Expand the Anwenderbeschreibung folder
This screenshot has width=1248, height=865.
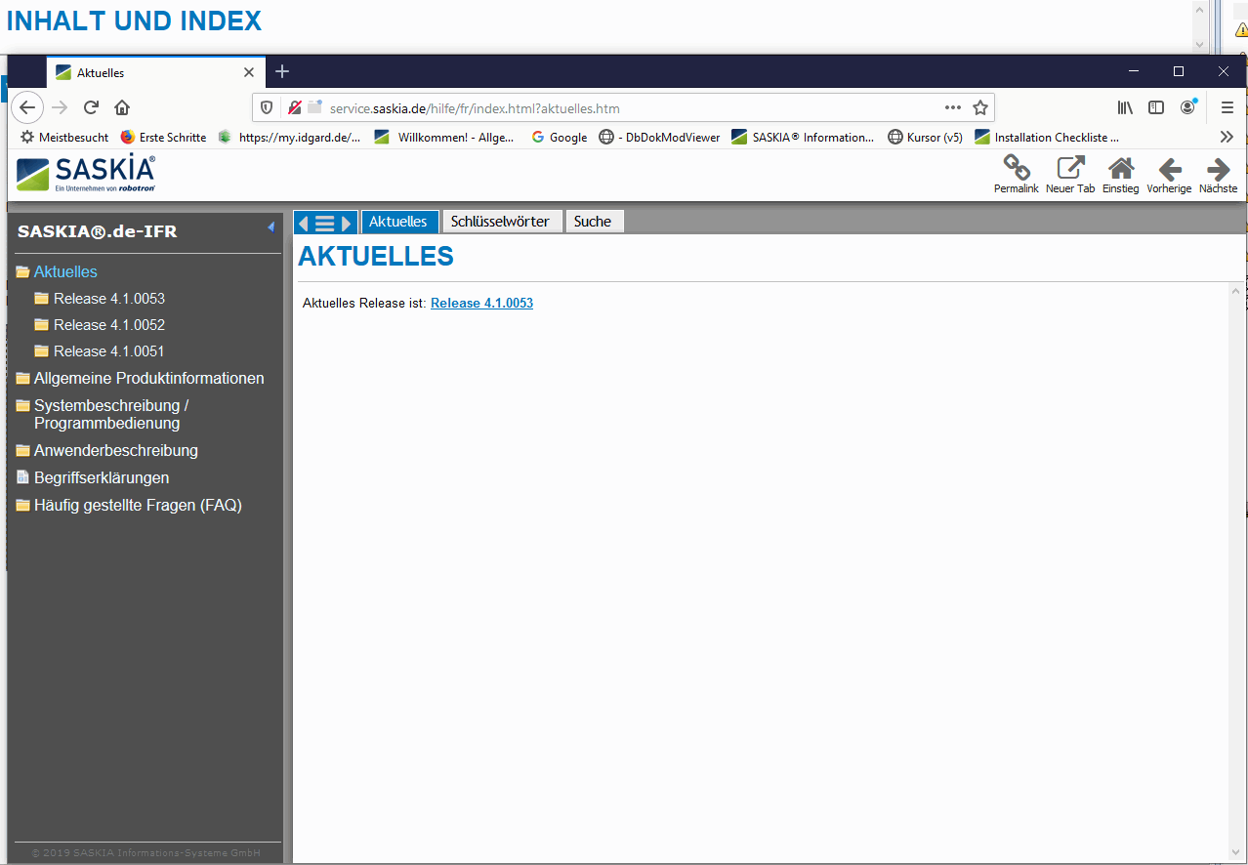coord(22,451)
